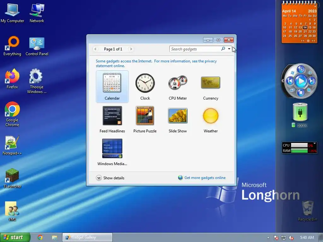Screen dimensions: 323x242
Task: Click the today dot in calendar gadget
Action: point(308,41)
